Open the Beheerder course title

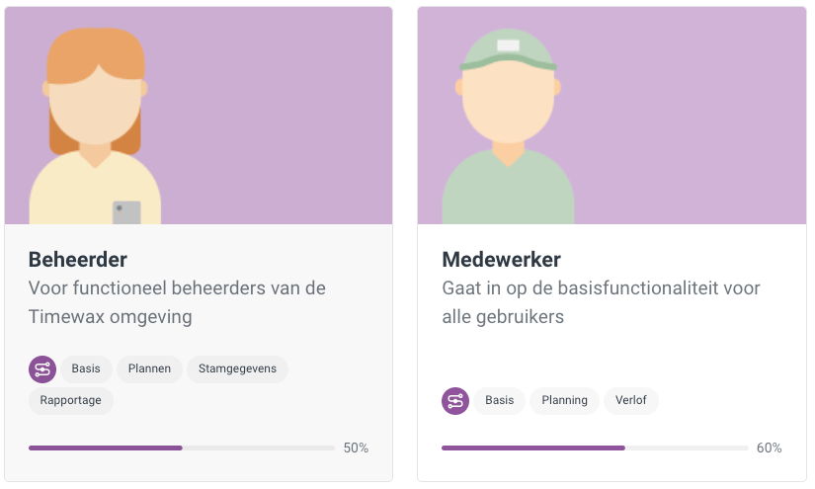click(78, 259)
